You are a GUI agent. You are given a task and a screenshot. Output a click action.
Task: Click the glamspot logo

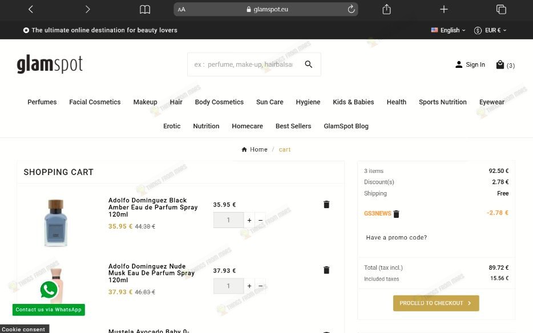[50, 64]
